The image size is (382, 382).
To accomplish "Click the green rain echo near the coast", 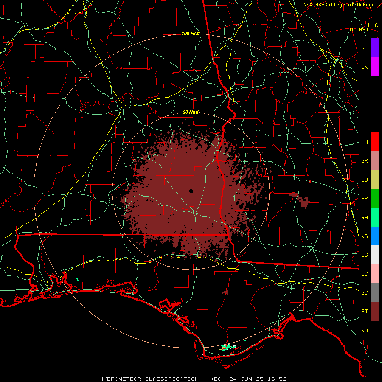I will pyautogui.click(x=227, y=347).
